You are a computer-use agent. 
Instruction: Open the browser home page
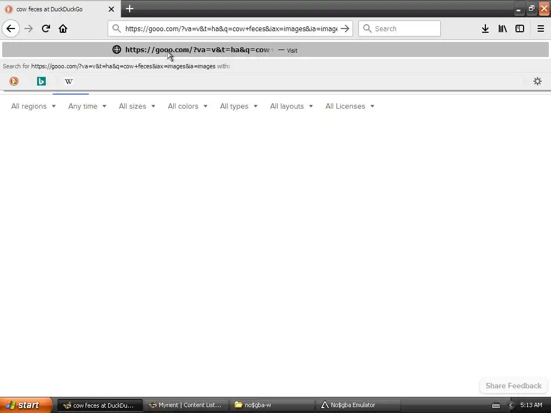click(63, 29)
